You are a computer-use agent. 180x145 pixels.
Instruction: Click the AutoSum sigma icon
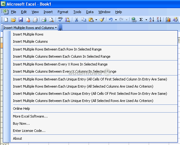[x=141, y=20]
